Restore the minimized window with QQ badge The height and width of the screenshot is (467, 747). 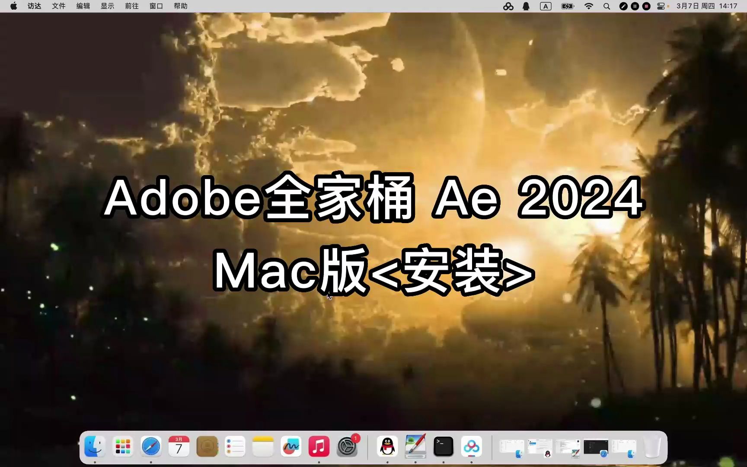tap(540, 448)
